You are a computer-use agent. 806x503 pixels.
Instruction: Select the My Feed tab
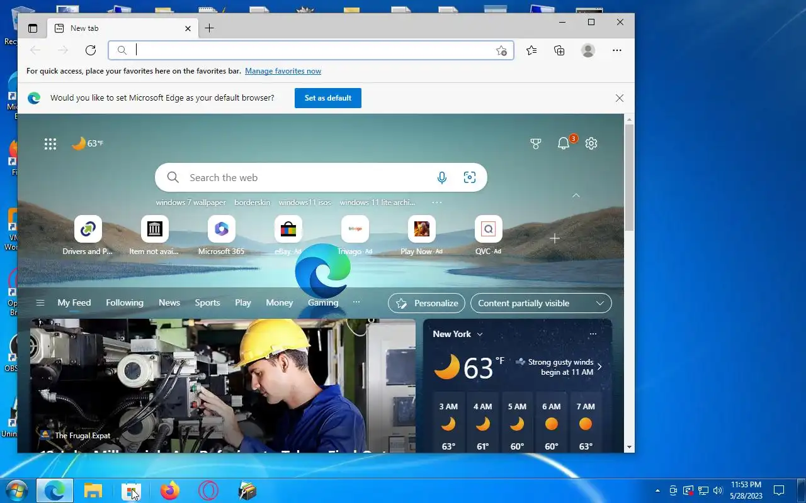pyautogui.click(x=74, y=303)
